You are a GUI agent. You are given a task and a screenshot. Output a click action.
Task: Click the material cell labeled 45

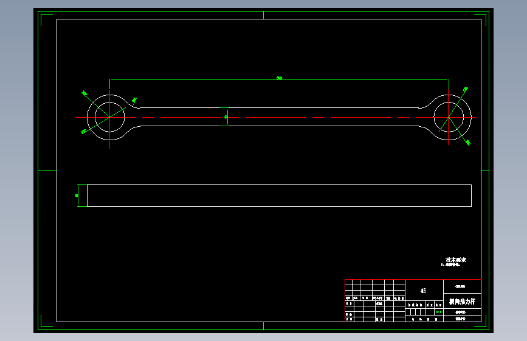423,291
